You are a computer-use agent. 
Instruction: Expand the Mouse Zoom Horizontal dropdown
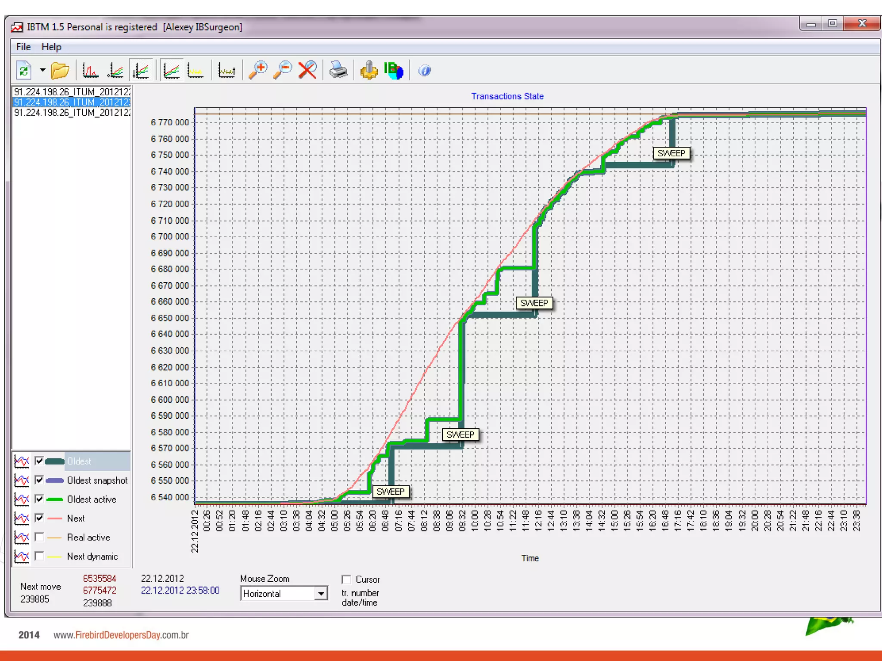(x=321, y=594)
